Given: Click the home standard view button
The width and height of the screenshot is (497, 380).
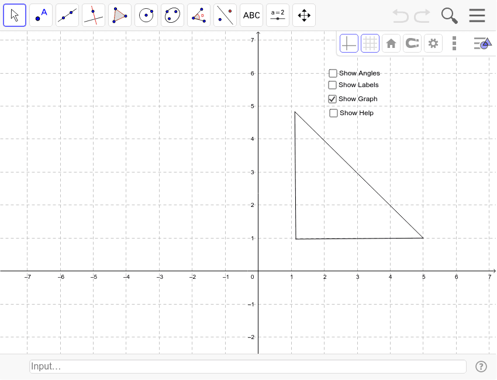Looking at the screenshot, I should 391,43.
